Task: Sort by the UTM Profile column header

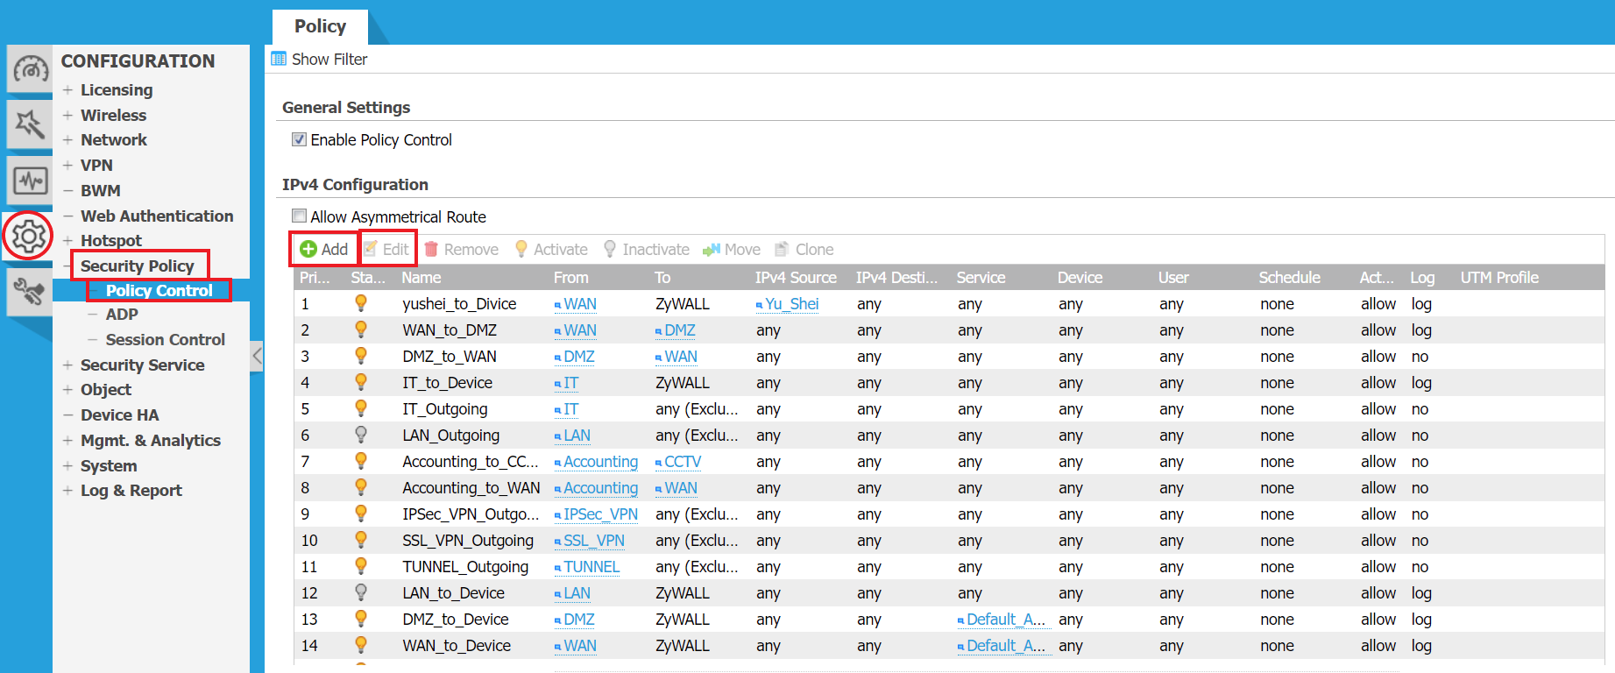Action: click(x=1499, y=278)
